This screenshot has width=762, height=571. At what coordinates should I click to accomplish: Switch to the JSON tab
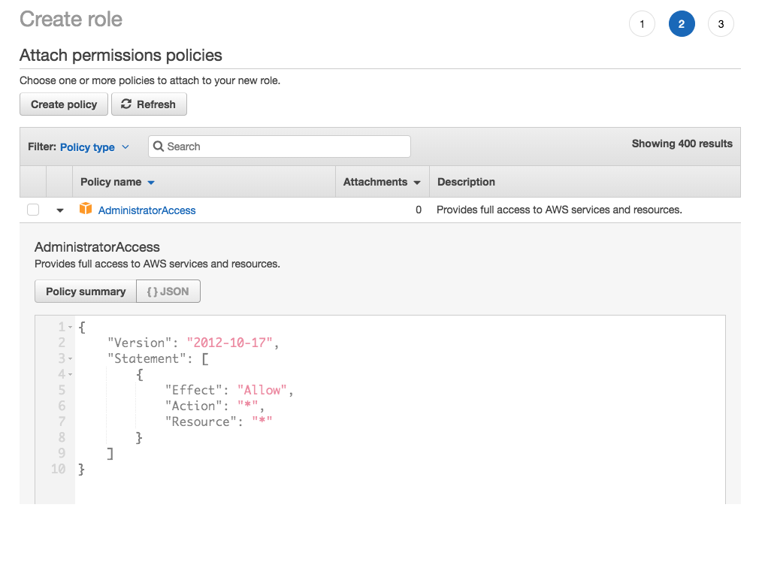click(x=168, y=291)
